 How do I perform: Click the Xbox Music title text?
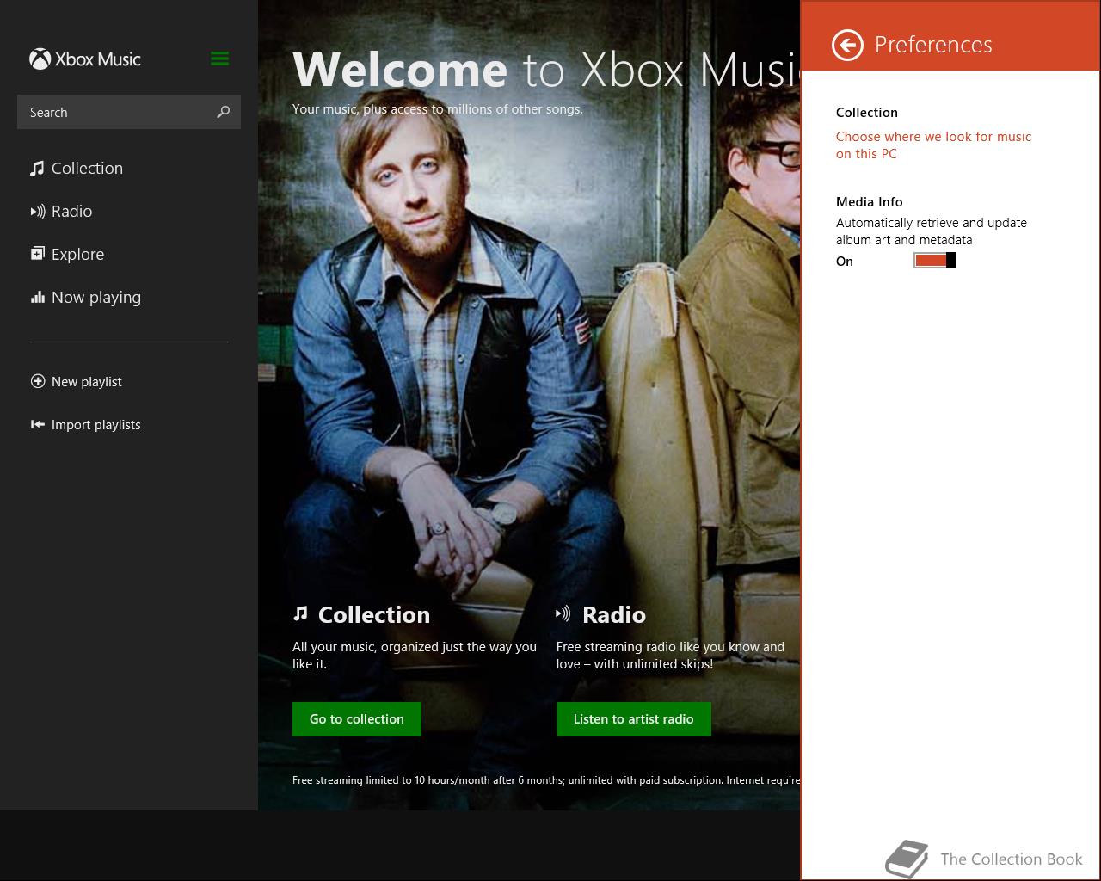(98, 59)
